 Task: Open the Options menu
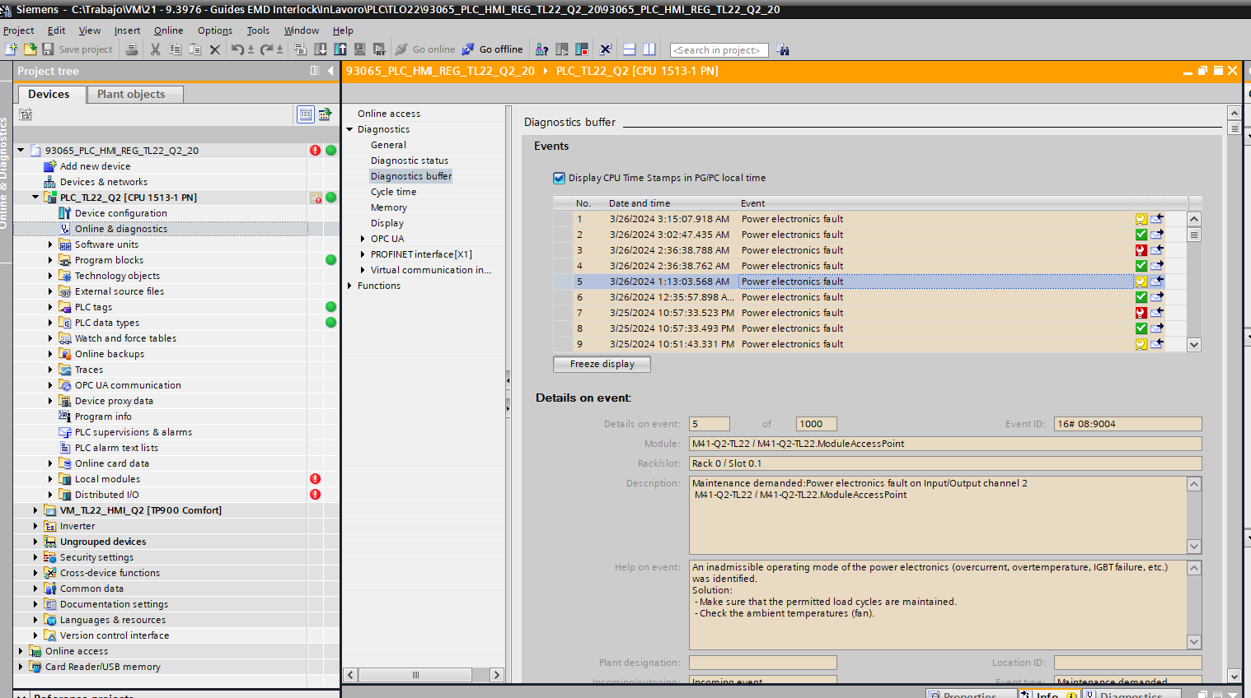(x=215, y=30)
